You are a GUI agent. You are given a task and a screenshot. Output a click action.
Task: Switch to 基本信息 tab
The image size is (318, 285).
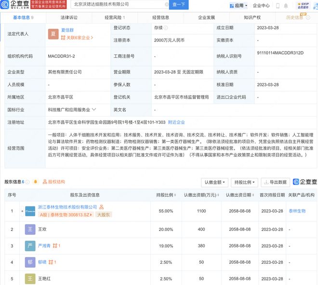click(x=23, y=18)
